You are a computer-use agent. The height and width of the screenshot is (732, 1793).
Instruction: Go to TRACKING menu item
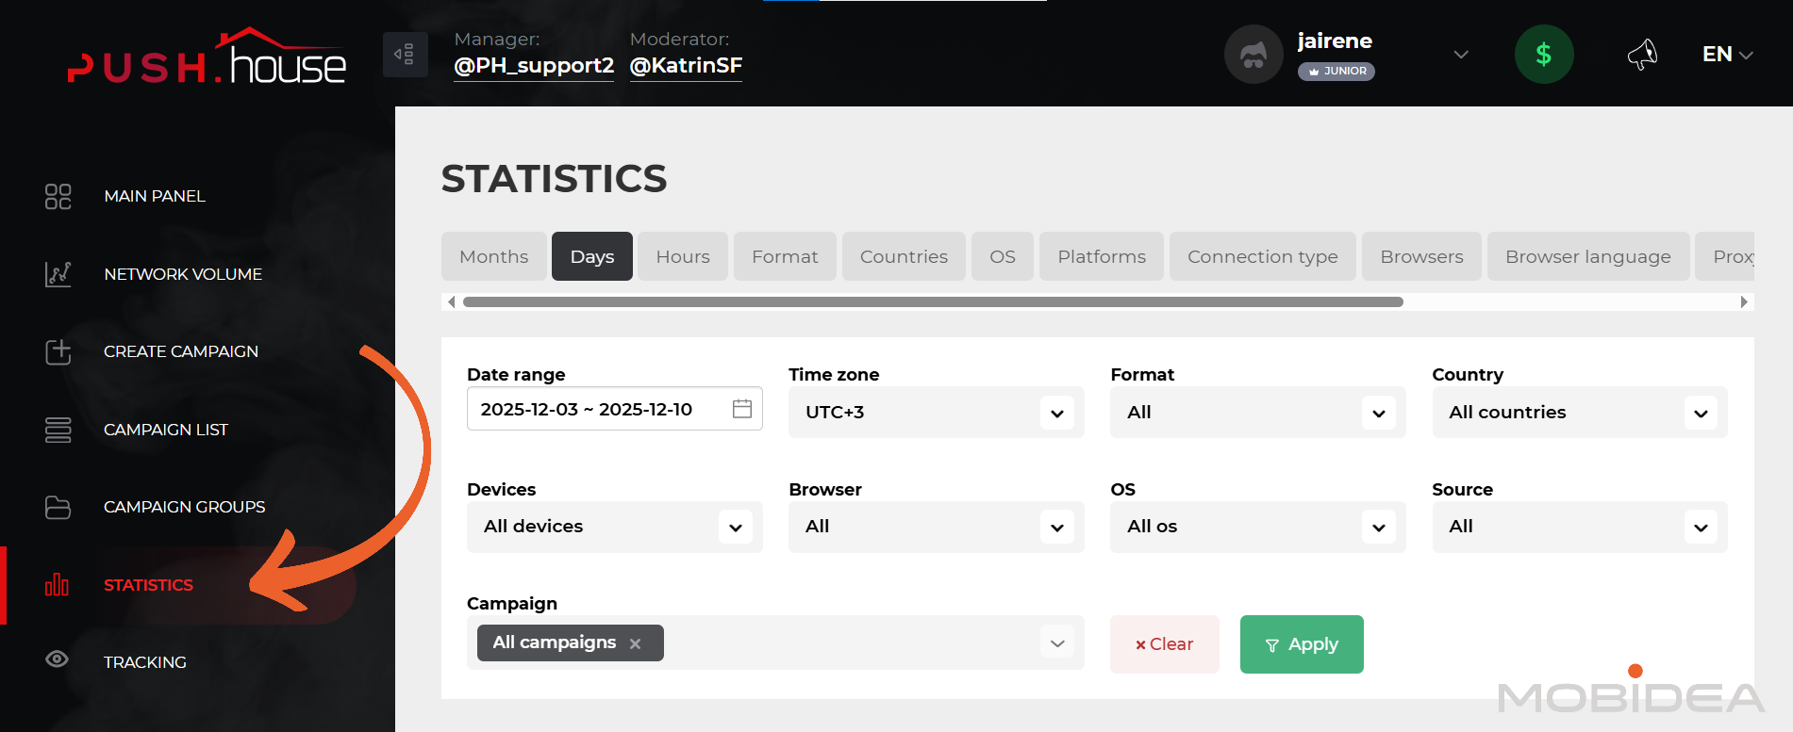[x=145, y=662]
